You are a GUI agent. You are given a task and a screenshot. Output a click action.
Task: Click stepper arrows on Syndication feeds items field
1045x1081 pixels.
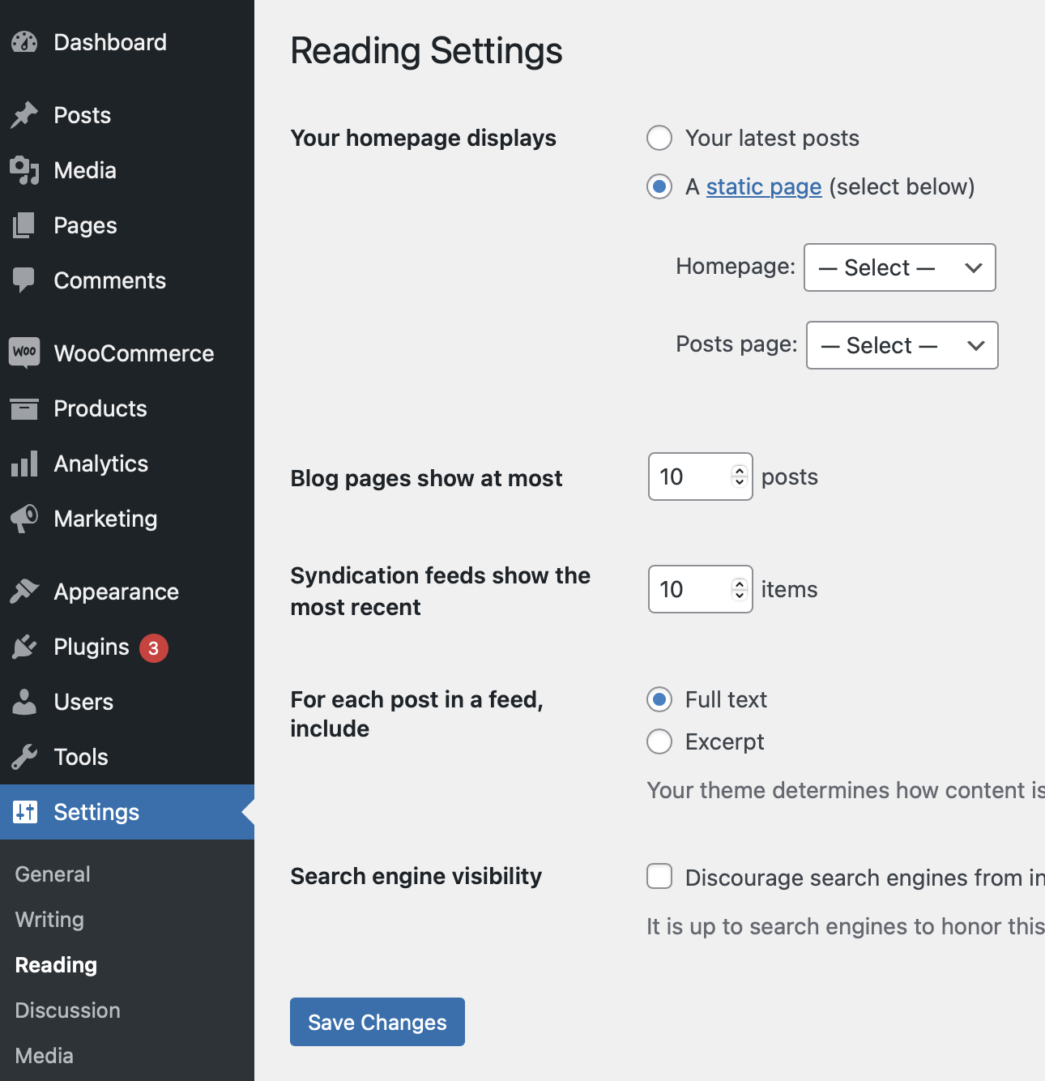tap(739, 589)
